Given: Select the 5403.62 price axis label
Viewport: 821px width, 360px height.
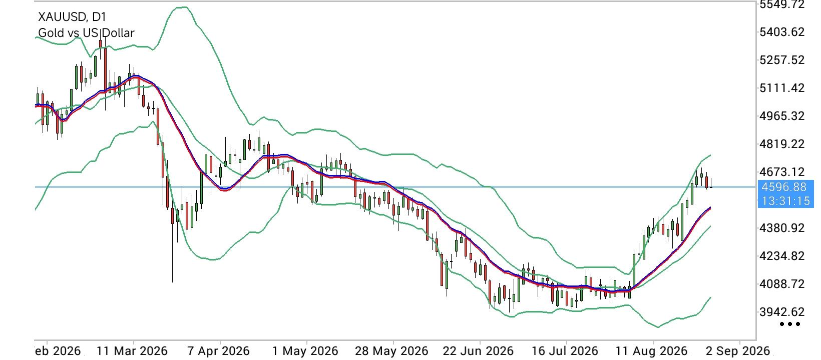Looking at the screenshot, I should pyautogui.click(x=782, y=32).
